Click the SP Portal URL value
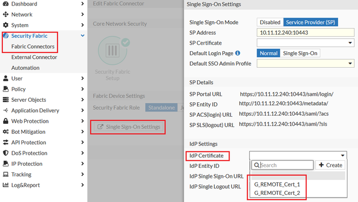This screenshot has height=202, width=358. [x=286, y=94]
